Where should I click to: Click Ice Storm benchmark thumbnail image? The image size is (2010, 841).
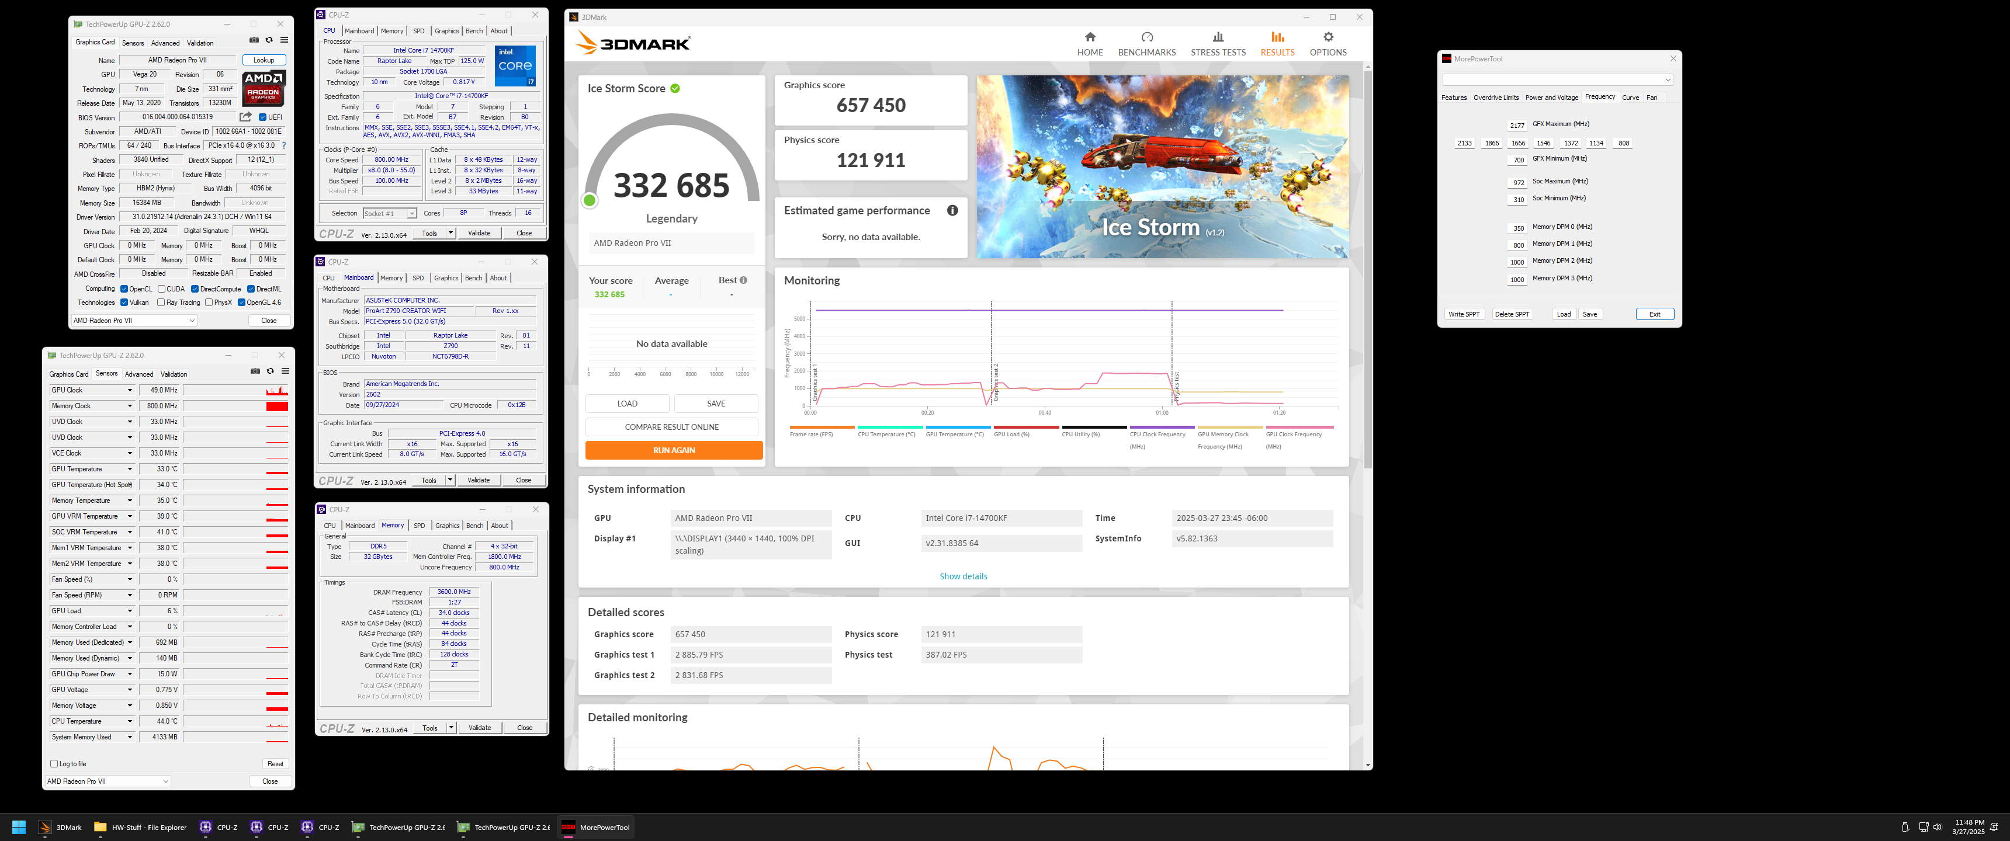point(1163,167)
